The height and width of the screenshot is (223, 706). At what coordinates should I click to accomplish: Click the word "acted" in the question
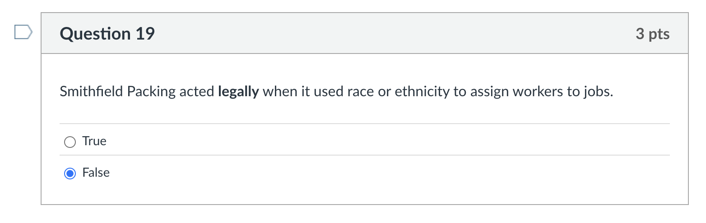196,92
